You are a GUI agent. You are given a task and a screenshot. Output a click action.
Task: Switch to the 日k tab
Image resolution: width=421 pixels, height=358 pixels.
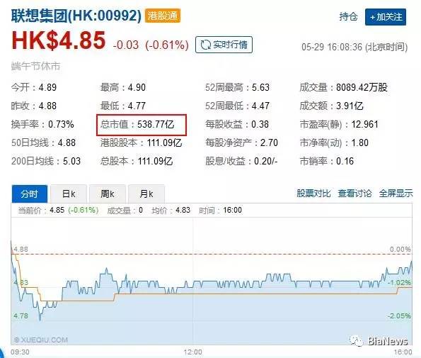tap(69, 194)
